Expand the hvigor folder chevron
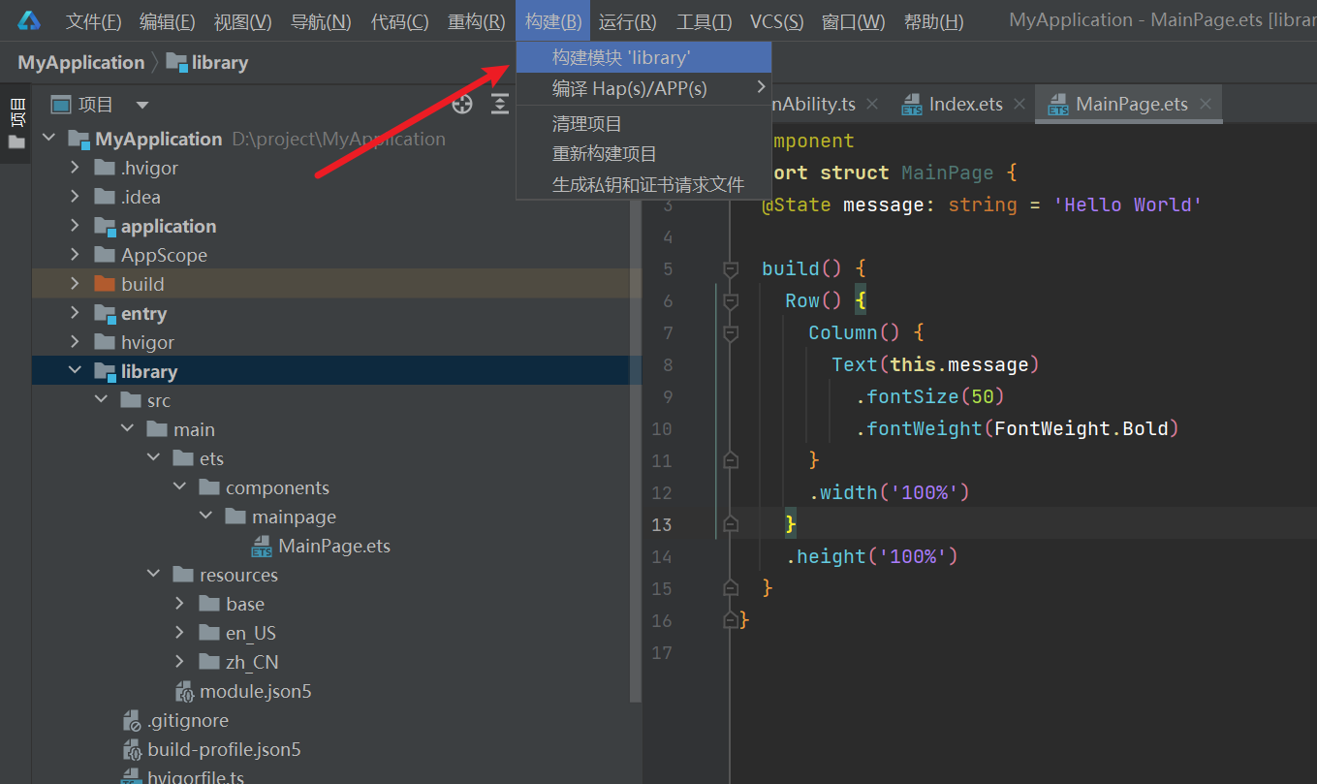 coord(76,342)
